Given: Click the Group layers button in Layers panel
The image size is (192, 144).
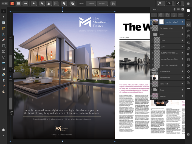Looking at the screenshot, I should 167,15.
